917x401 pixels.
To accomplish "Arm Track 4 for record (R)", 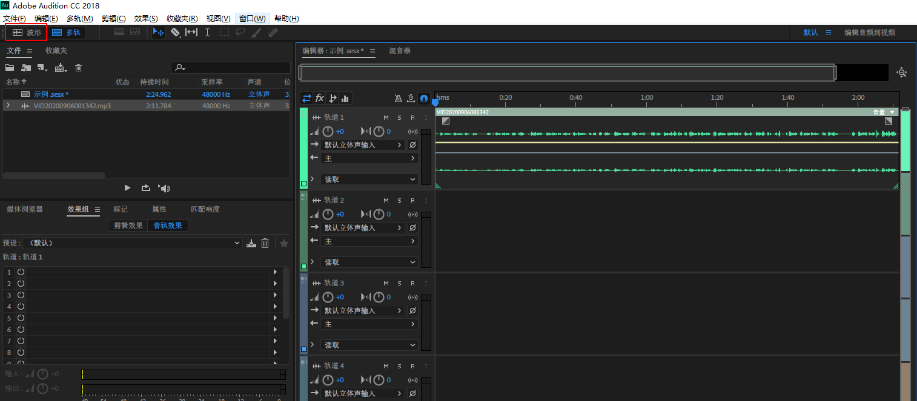I will 412,365.
